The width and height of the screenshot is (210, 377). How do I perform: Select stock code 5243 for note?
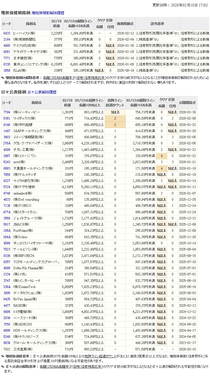click(x=7, y=162)
